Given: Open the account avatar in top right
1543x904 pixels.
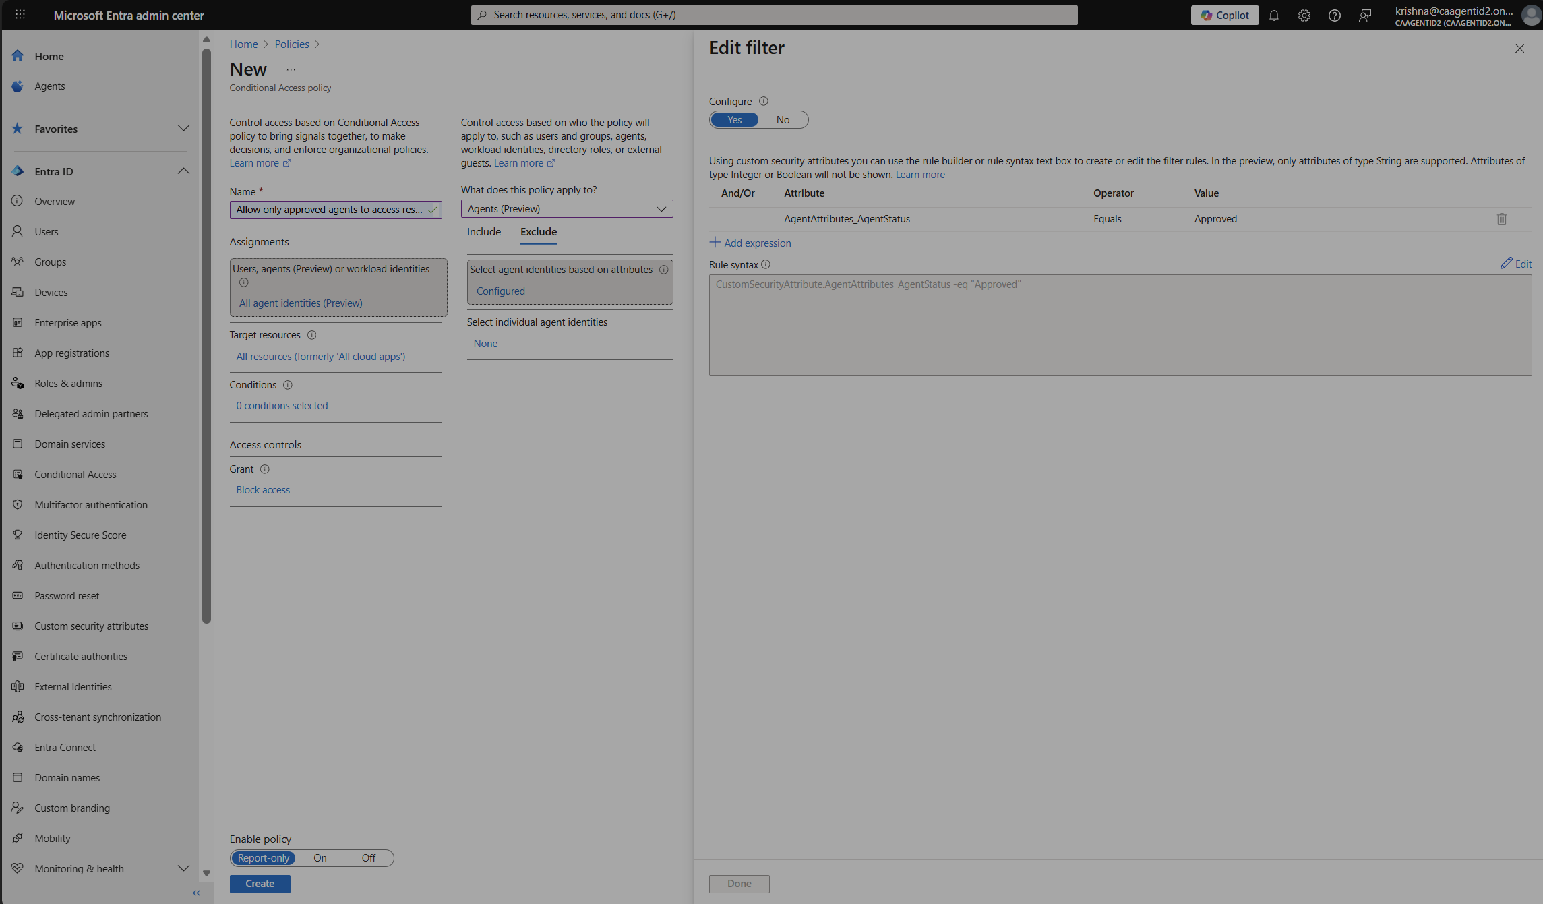Looking at the screenshot, I should tap(1530, 15).
